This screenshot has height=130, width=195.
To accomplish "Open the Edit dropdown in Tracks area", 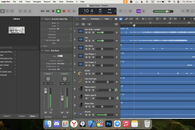I will coord(85,19).
